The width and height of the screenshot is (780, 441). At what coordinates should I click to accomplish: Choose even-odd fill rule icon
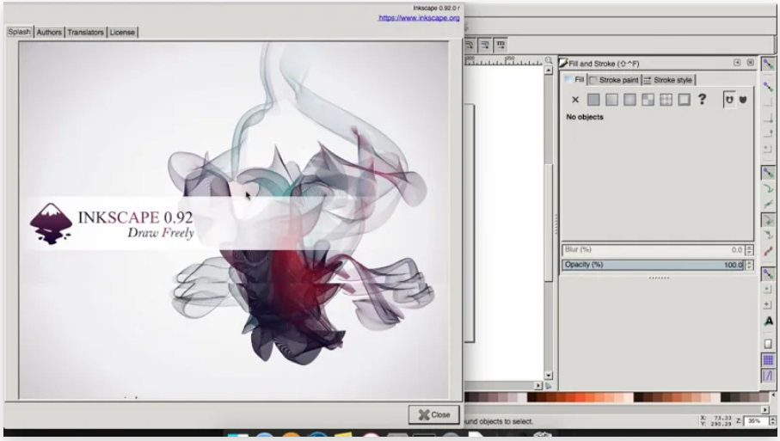point(729,100)
